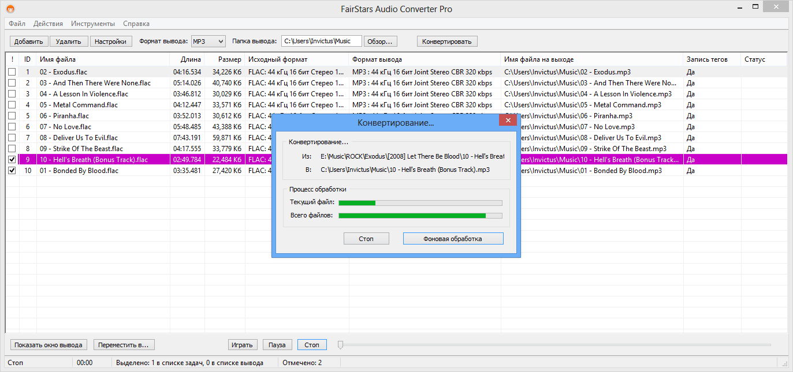The image size is (793, 372).
Task: Check 08 - Deliver Us To Evil.flac box
Action: coord(12,138)
